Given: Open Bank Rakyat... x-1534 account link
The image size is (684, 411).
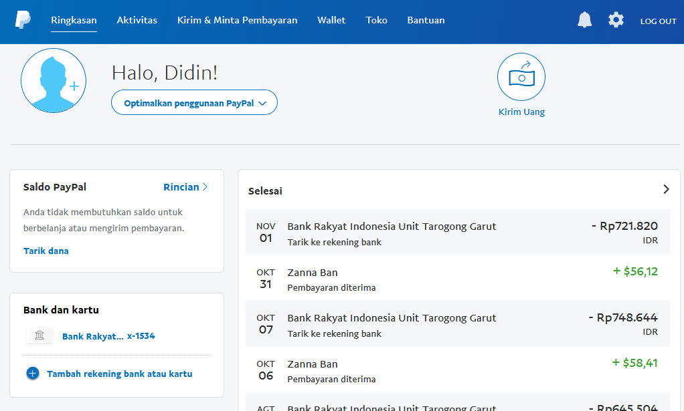Looking at the screenshot, I should coord(108,336).
